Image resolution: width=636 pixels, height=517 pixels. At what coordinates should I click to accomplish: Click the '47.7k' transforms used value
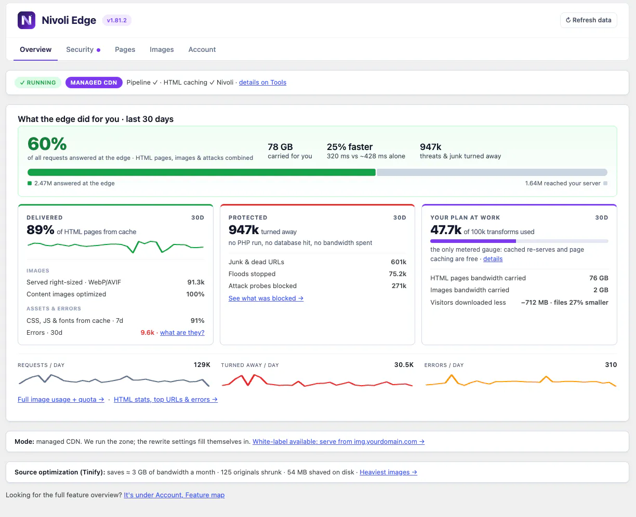(x=446, y=230)
